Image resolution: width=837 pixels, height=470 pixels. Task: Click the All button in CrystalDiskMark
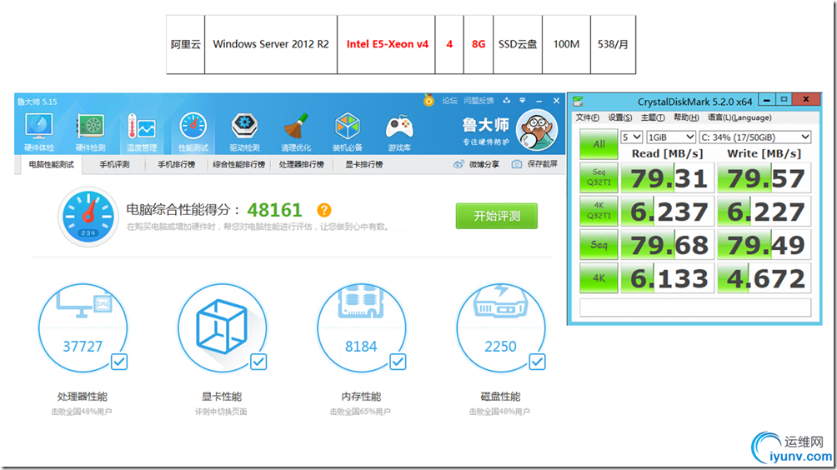tap(599, 144)
